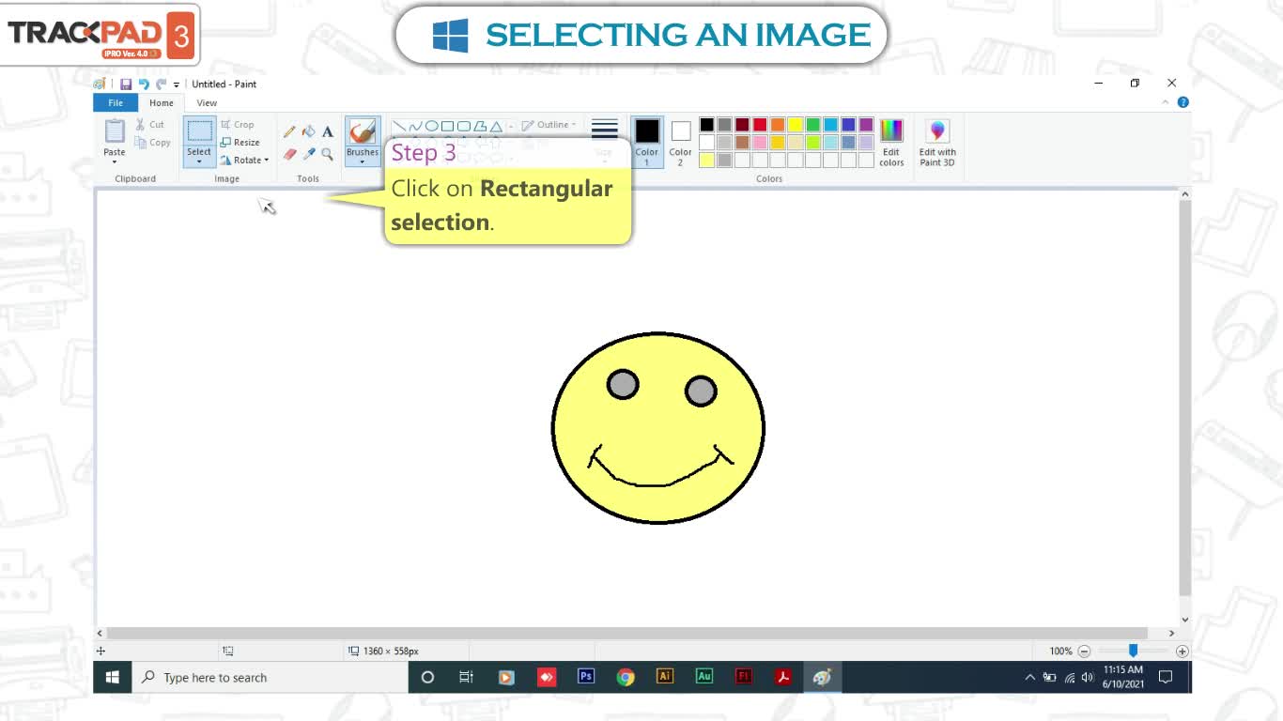Select the Text tool
Screen dimensions: 1283x721
pos(327,132)
